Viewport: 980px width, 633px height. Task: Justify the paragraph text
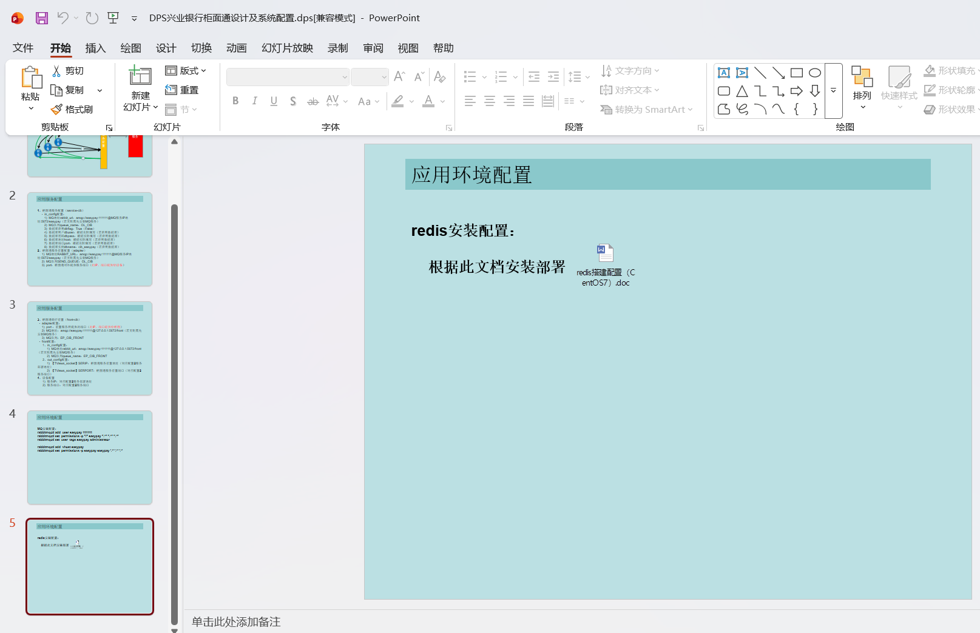[x=529, y=101]
